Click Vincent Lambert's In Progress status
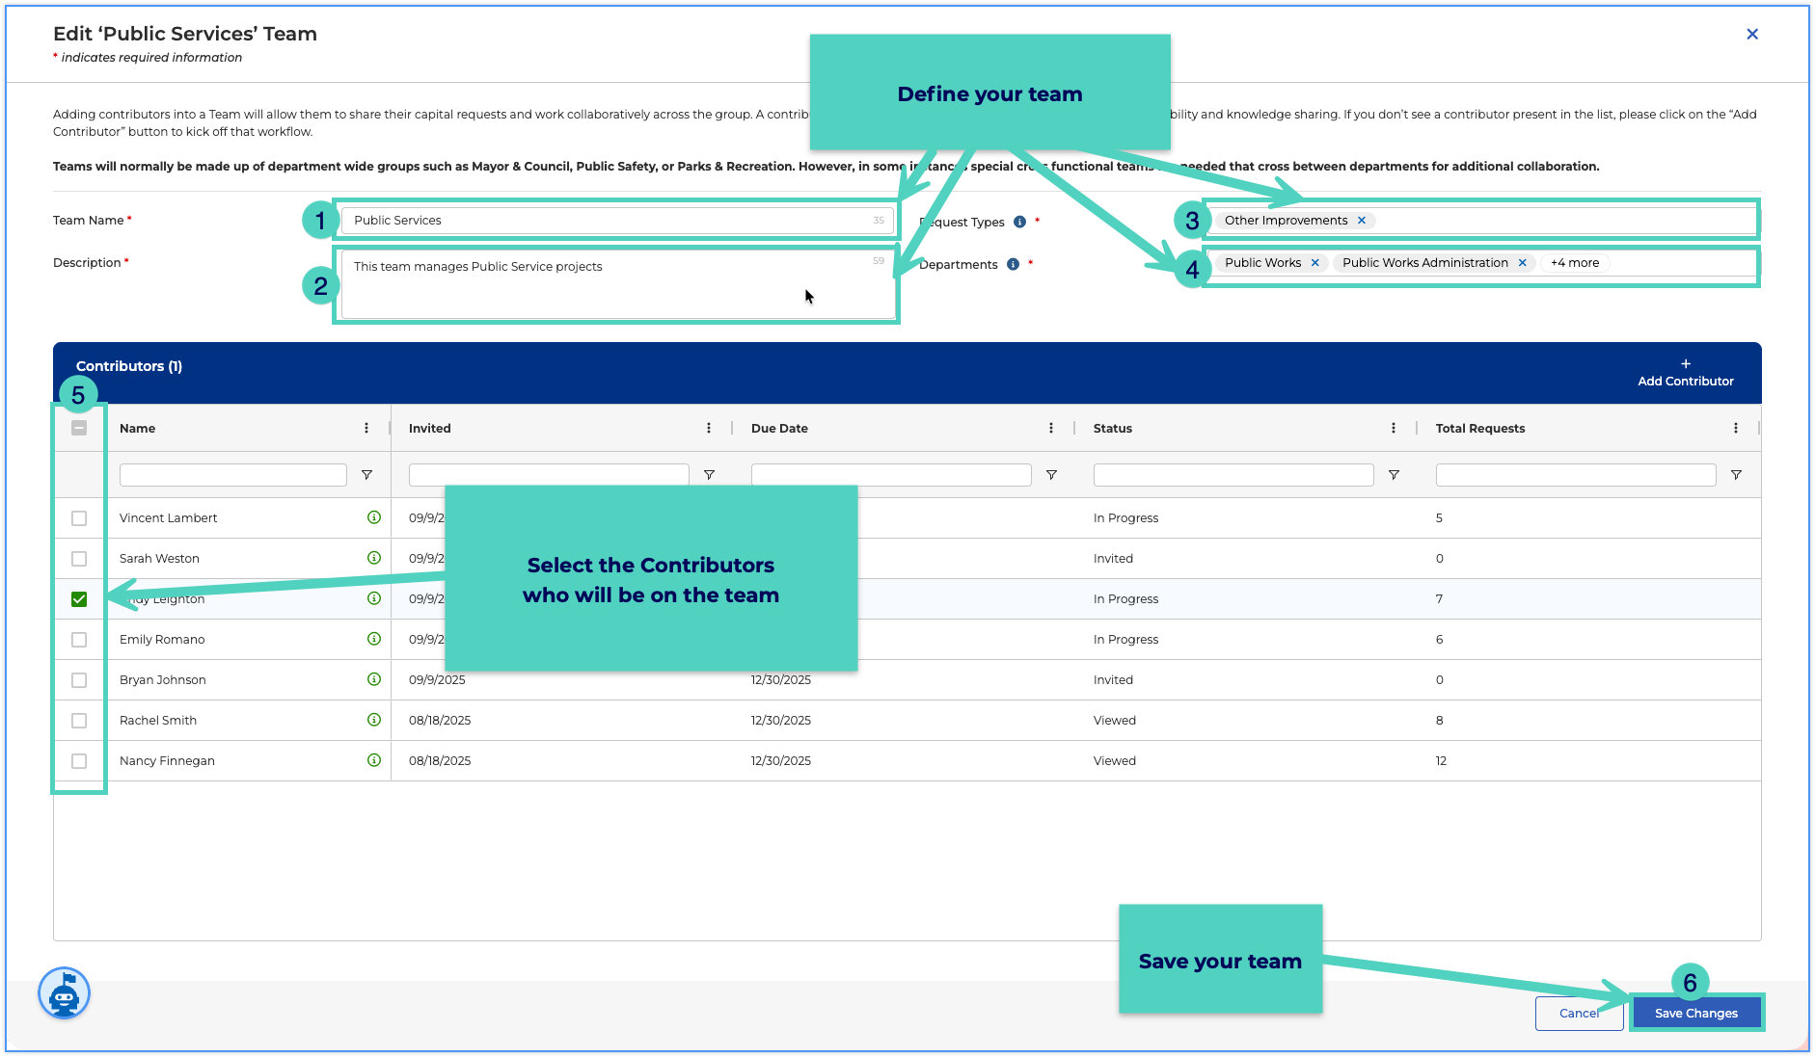The height and width of the screenshot is (1057, 1815). (x=1125, y=517)
